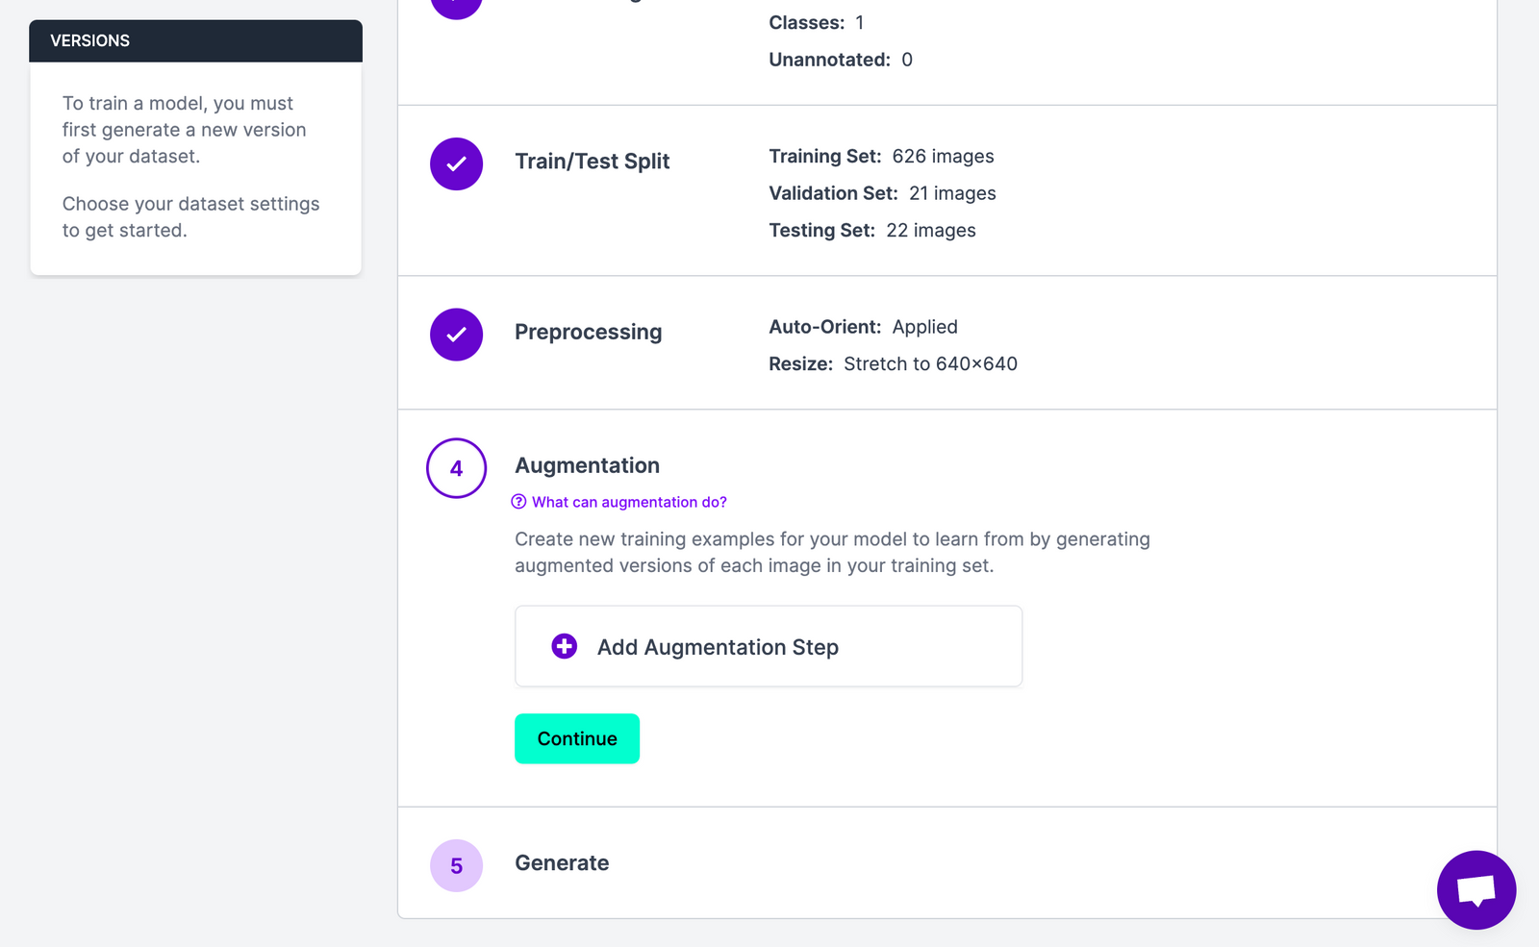
Task: Select the VERSIONS panel header
Action: tap(90, 40)
